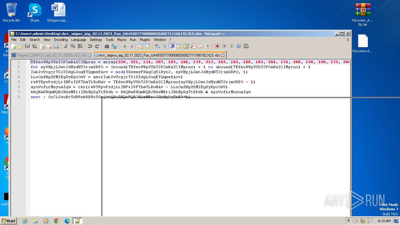This screenshot has width=400, height=225.
Task: Toggle the indent guide icon
Action: [x=172, y=46]
